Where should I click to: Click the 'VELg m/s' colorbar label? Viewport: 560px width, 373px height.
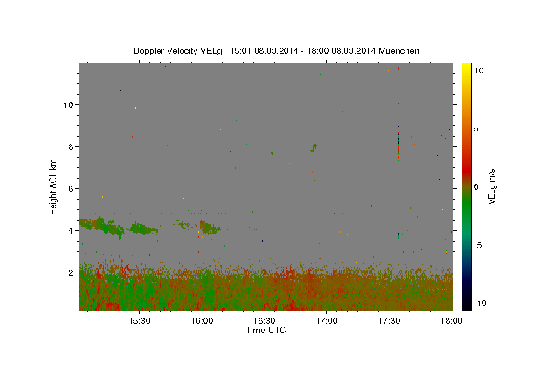[491, 186]
